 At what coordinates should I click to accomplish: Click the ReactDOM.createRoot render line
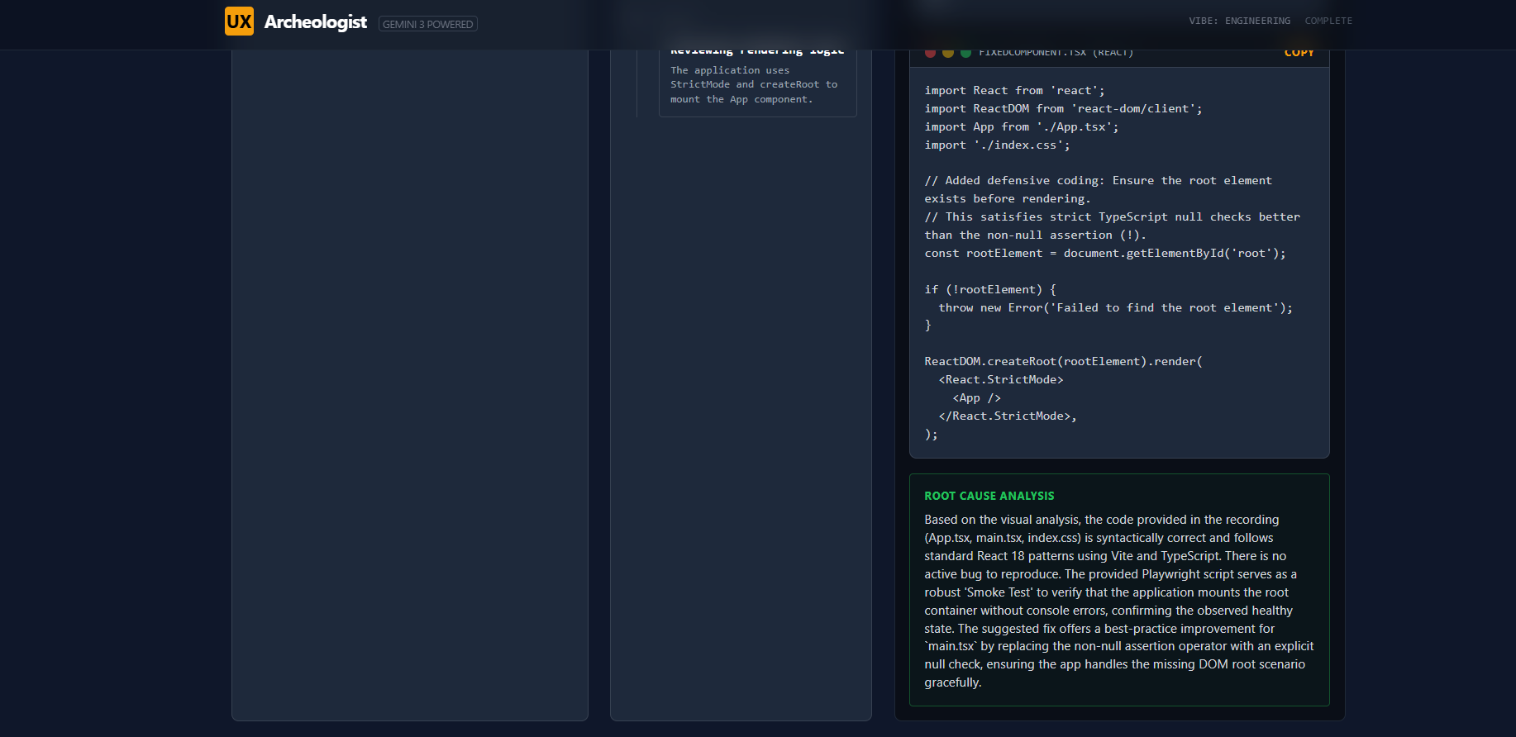click(1063, 362)
